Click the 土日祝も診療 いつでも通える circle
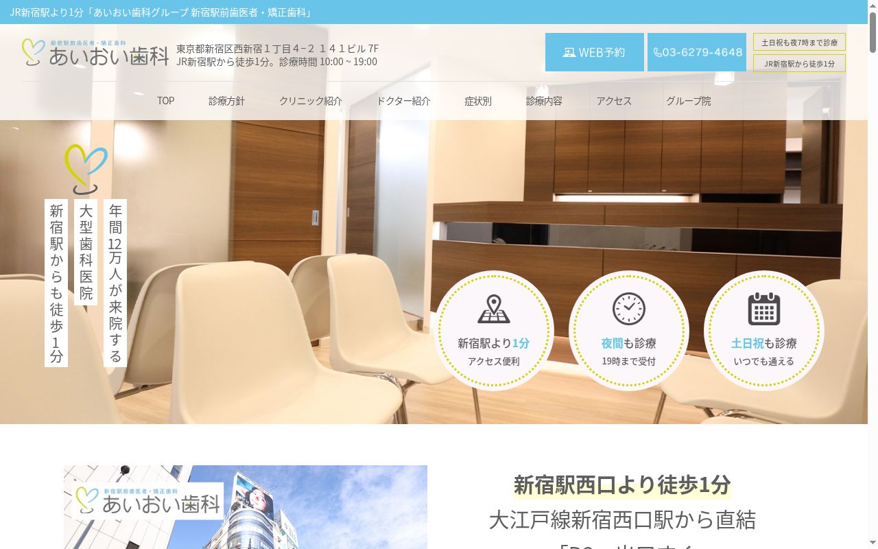The image size is (878, 549). pyautogui.click(x=764, y=331)
